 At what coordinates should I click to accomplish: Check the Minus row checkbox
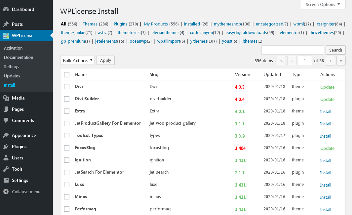[67, 197]
